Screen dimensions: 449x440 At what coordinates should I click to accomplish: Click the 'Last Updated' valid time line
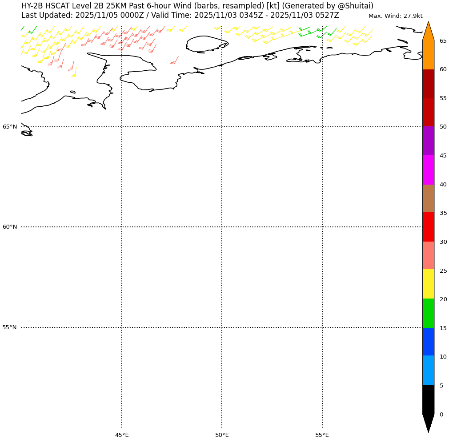180,15
